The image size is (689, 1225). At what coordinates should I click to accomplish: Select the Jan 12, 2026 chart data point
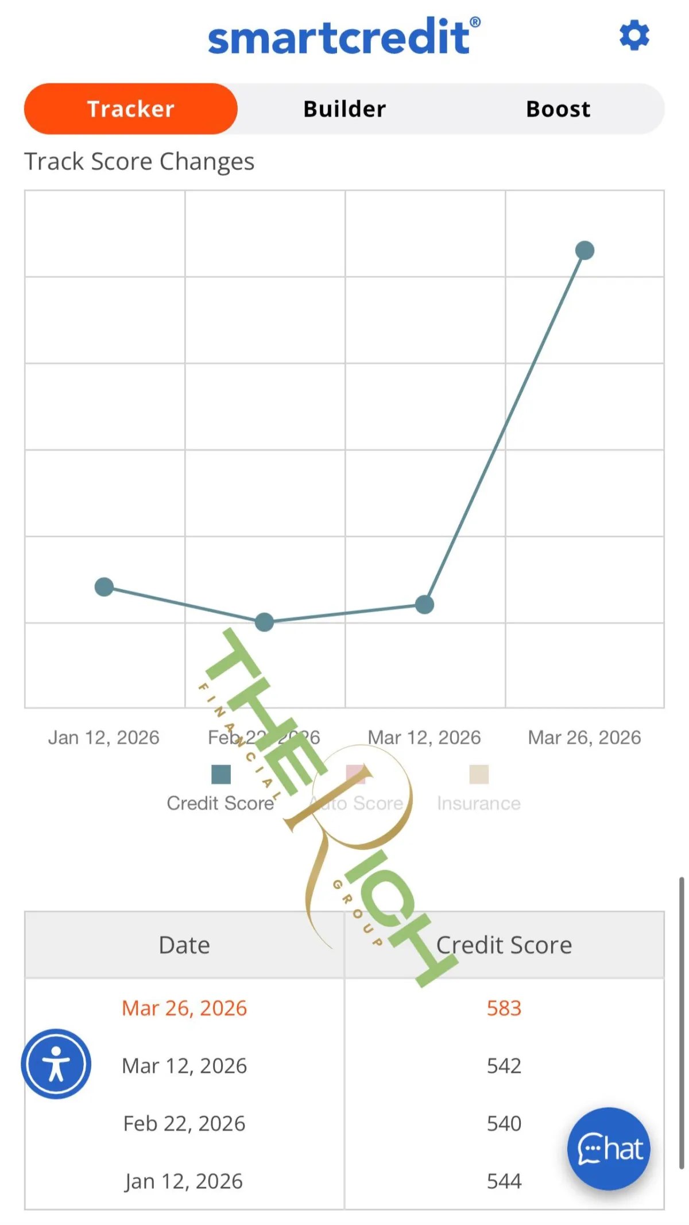104,587
